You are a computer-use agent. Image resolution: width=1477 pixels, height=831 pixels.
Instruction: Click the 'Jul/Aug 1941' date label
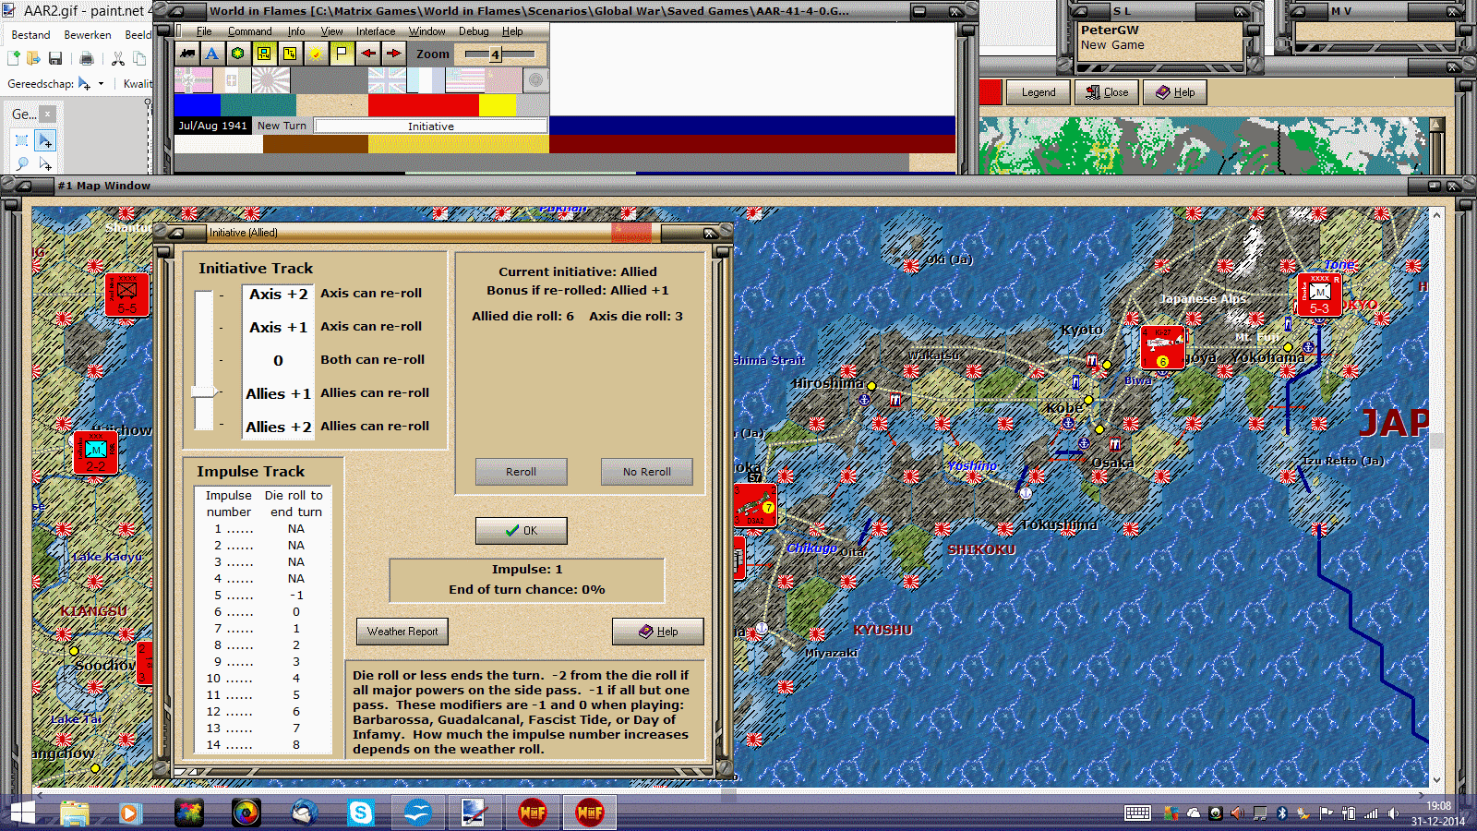pyautogui.click(x=212, y=126)
